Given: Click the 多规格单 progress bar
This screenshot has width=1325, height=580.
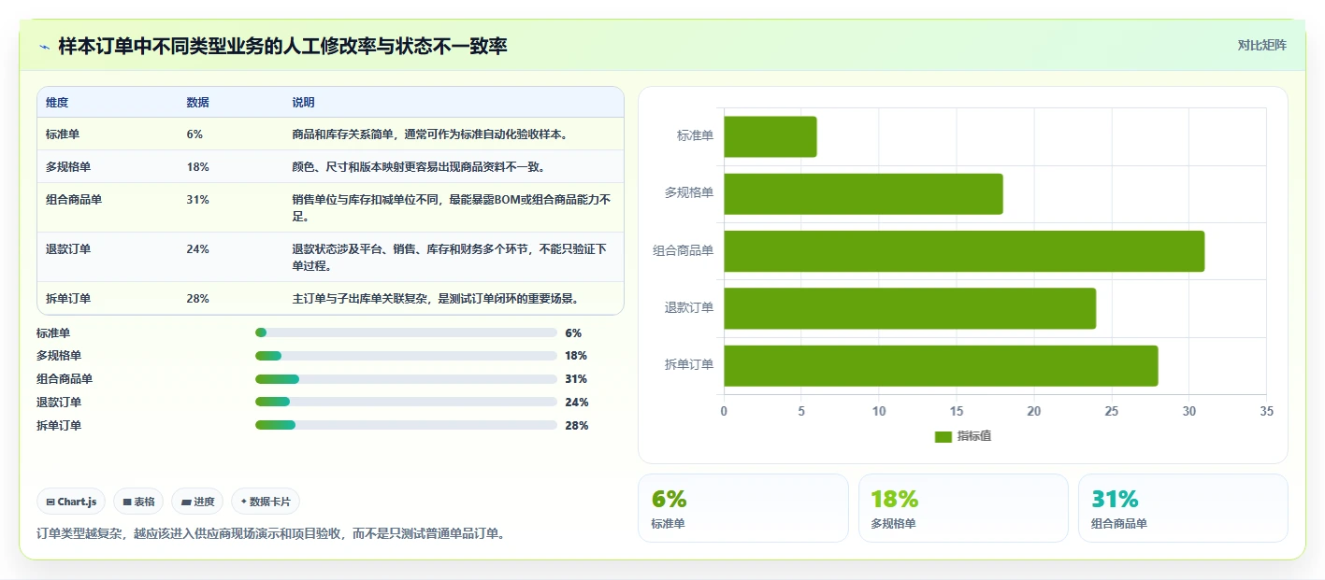Looking at the screenshot, I should pyautogui.click(x=406, y=356).
